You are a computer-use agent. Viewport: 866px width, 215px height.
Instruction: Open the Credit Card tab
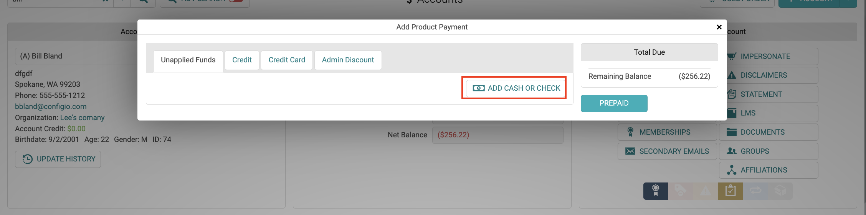click(x=287, y=60)
